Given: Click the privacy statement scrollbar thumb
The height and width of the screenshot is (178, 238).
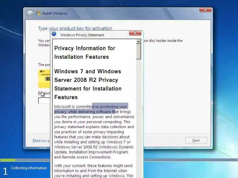Looking at the screenshot, I should pyautogui.click(x=138, y=52).
